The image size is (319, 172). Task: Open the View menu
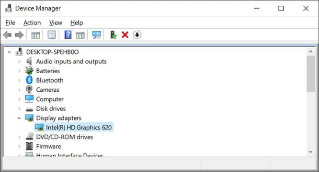coord(56,23)
